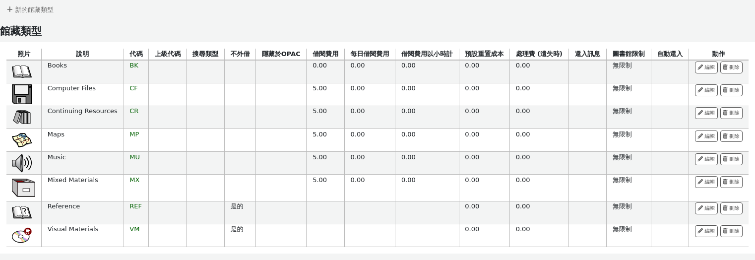Click the 借閱費用 column header
755x260 pixels.
click(325, 54)
